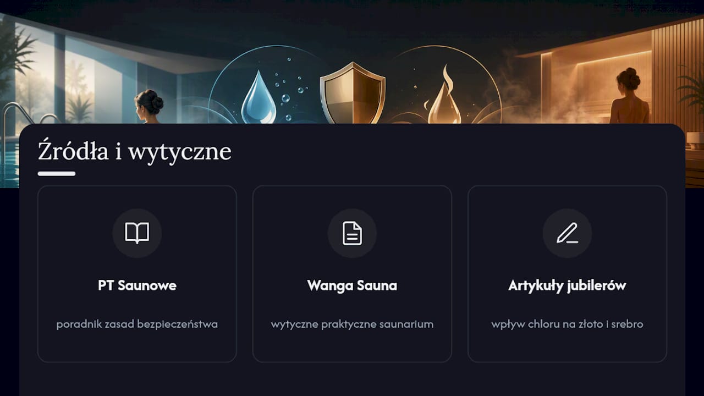The height and width of the screenshot is (396, 704).
Task: Click the 'Źródła i wytyczne' section heading
Action: coord(135,152)
